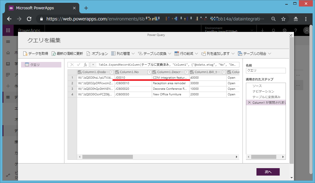Open filter dropdown for Column1.Descr column
Screen dimensions: 315x183
[x=187, y=72]
